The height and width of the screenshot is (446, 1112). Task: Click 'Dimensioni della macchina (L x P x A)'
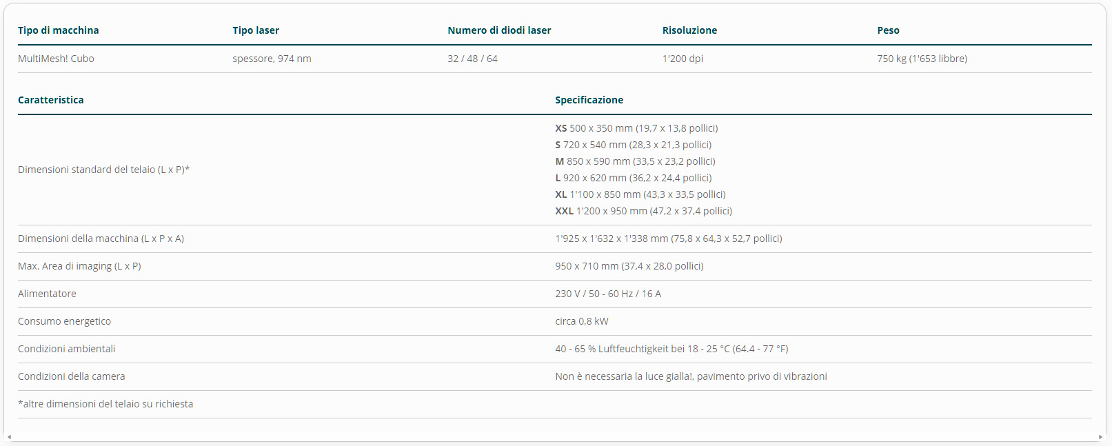pyautogui.click(x=101, y=239)
